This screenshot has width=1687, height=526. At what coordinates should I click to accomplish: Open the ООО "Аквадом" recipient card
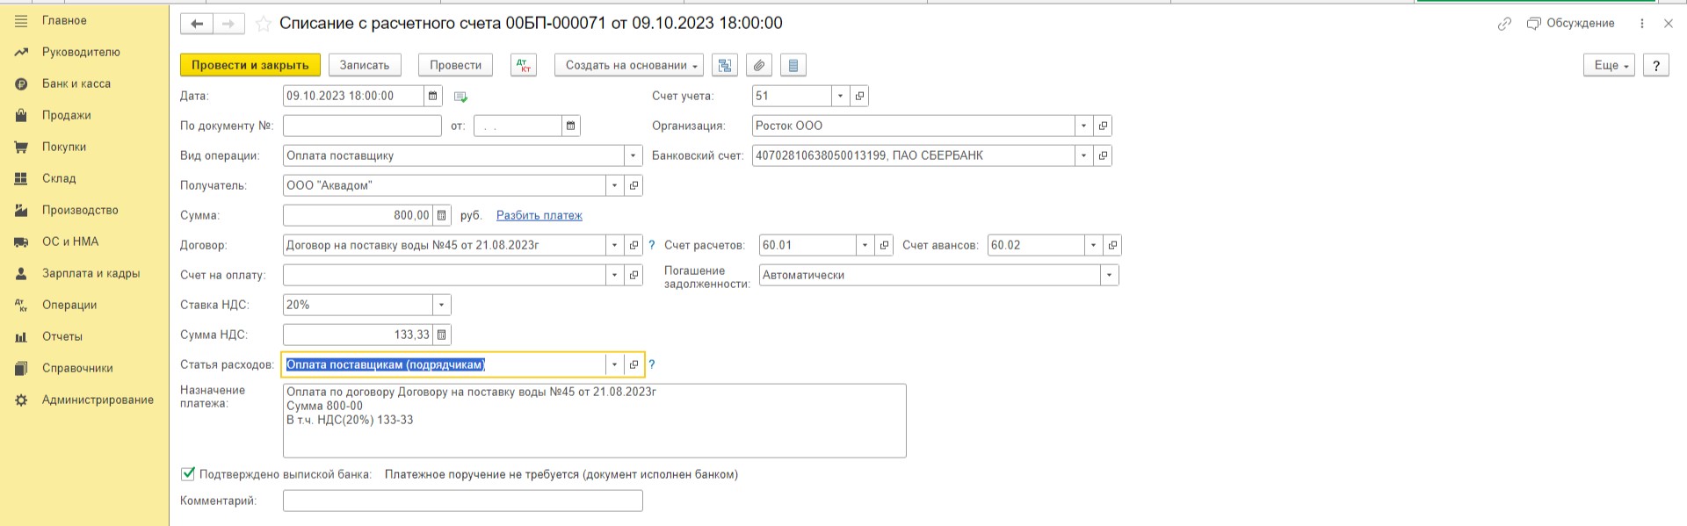(x=634, y=185)
